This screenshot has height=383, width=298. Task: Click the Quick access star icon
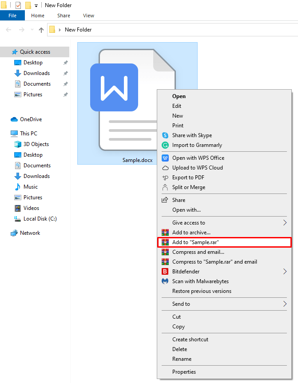(x=15, y=52)
